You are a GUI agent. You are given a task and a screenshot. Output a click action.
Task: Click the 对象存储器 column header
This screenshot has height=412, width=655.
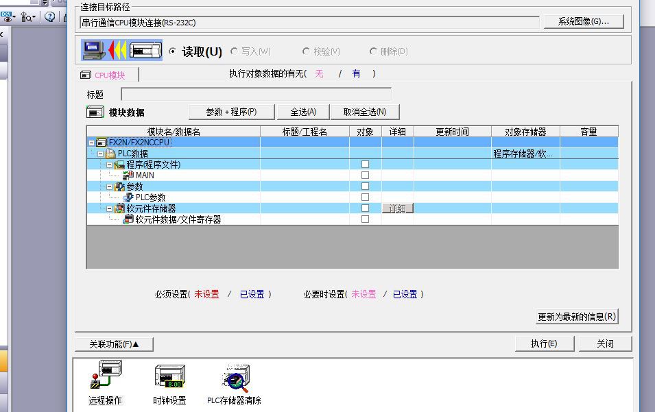point(525,132)
